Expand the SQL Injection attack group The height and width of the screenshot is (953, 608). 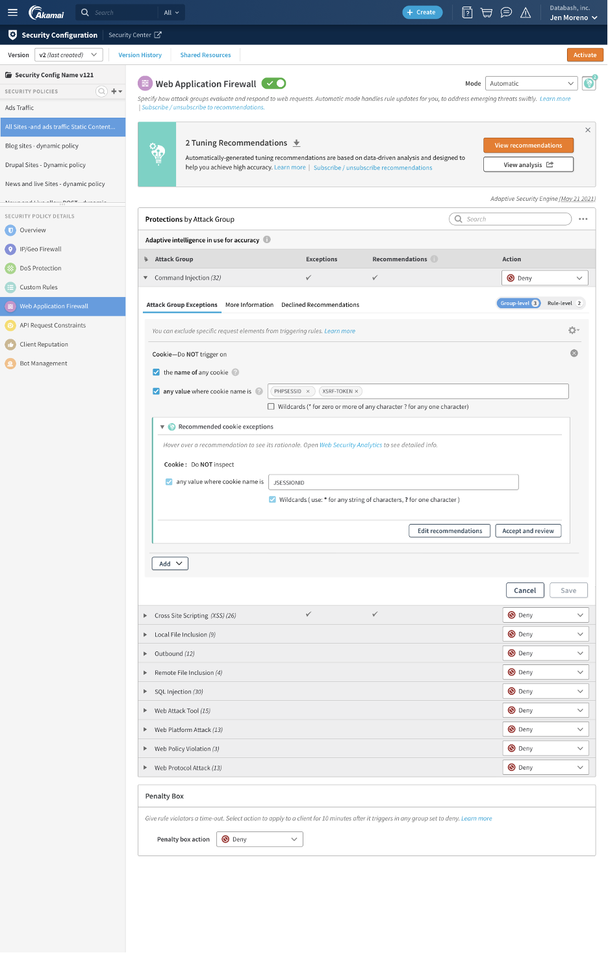146,692
